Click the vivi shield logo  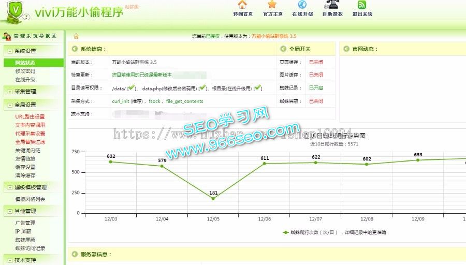tap(16, 12)
